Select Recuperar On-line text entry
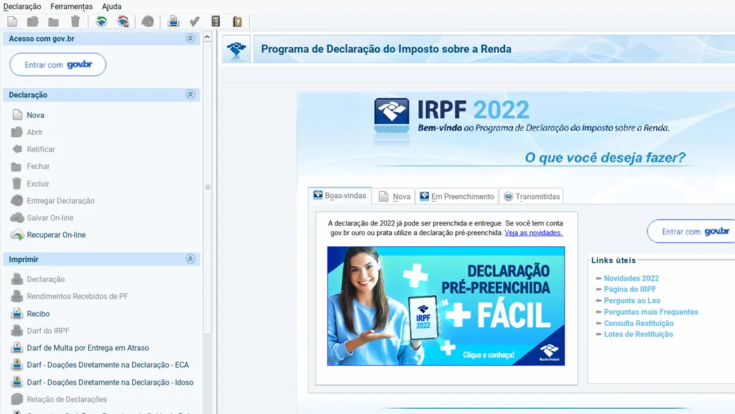 pyautogui.click(x=56, y=234)
